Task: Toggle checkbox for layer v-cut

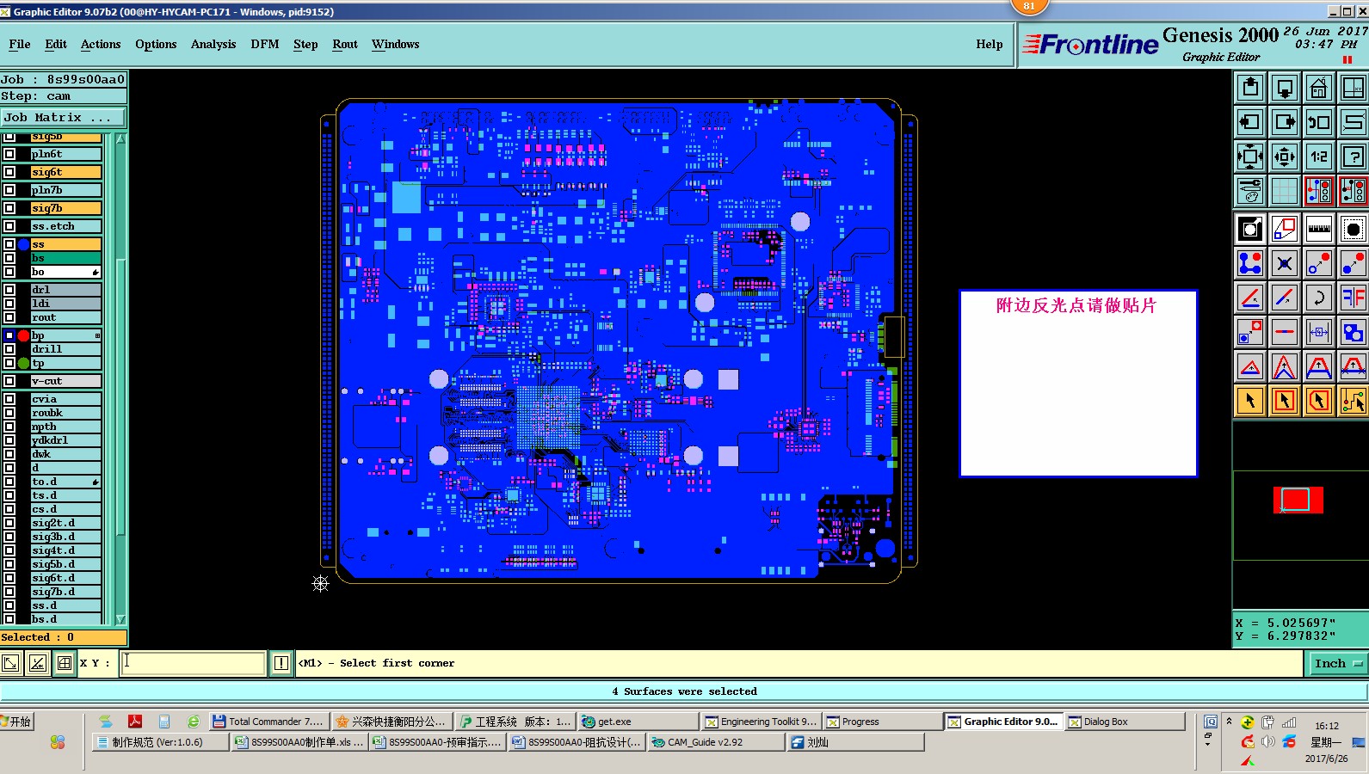Action: (9, 381)
